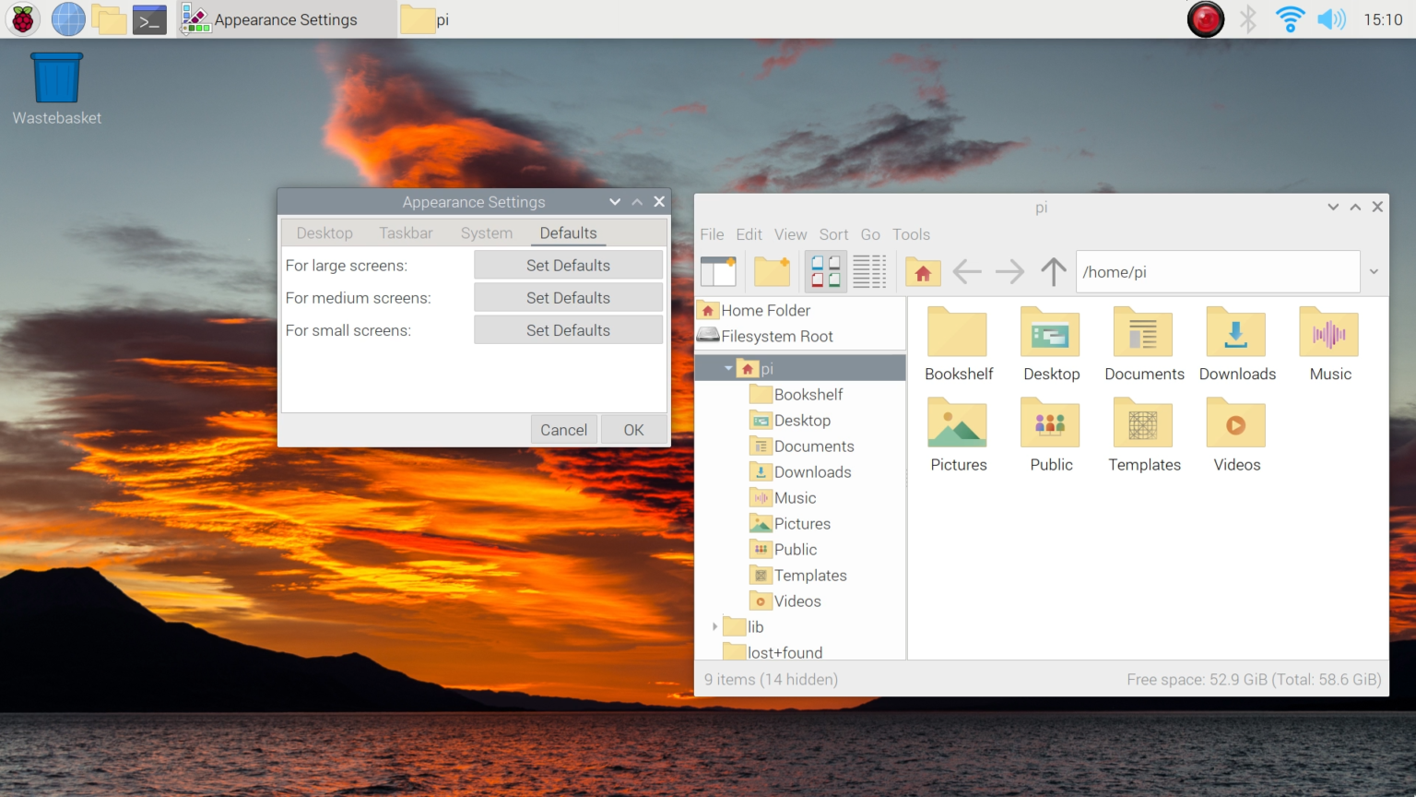Open a new tab in the file manager

pyautogui.click(x=718, y=271)
